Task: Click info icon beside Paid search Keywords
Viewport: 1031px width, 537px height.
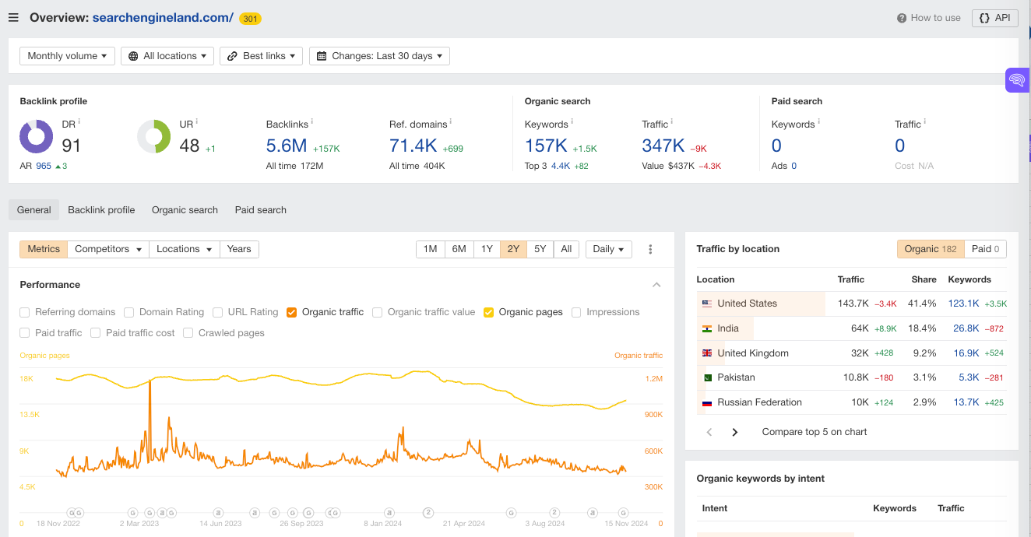Action: (818, 121)
